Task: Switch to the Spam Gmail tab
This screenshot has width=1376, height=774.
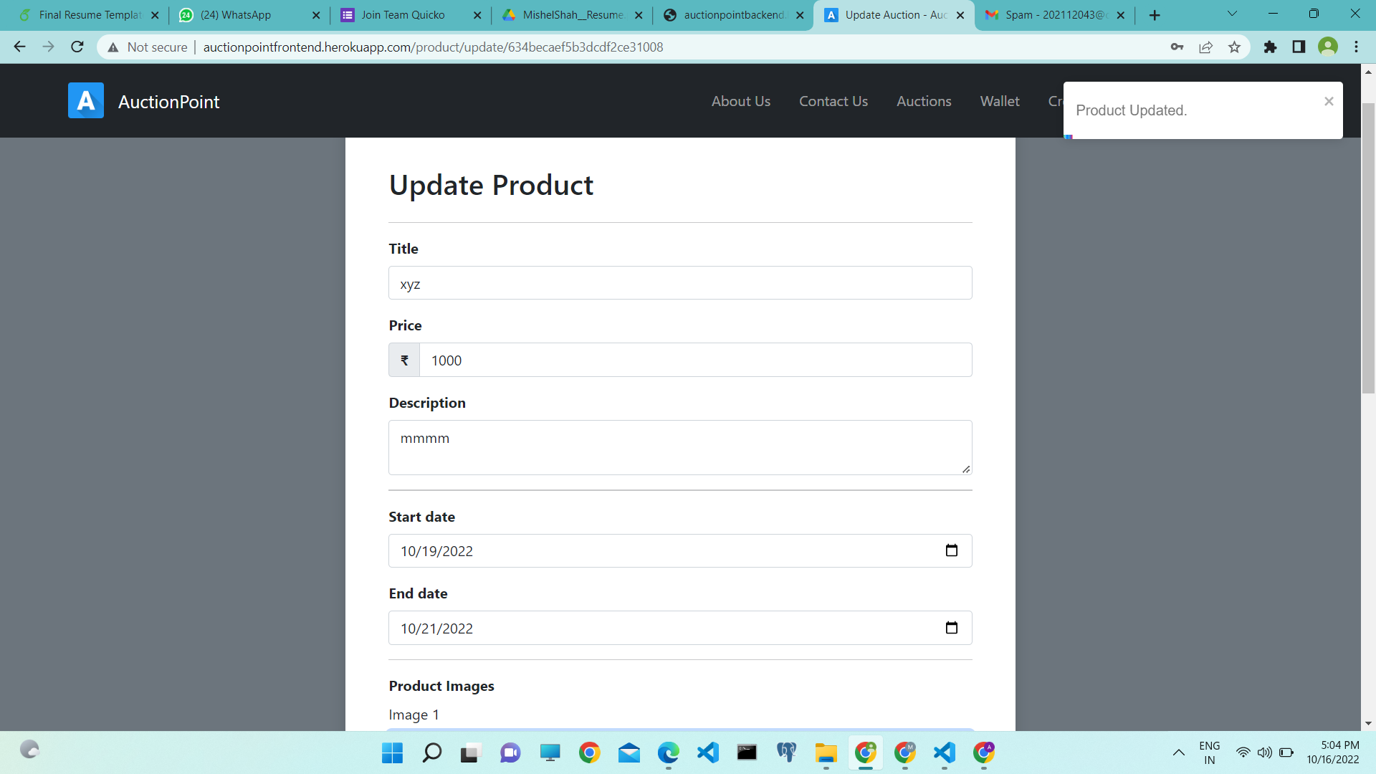Action: tap(1046, 14)
